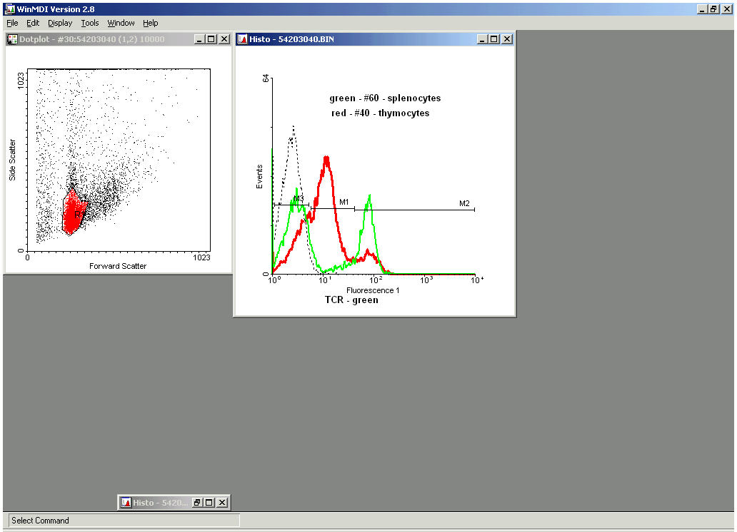737x532 pixels.
Task: Select the M1 marker label on histogram
Action: 344,203
